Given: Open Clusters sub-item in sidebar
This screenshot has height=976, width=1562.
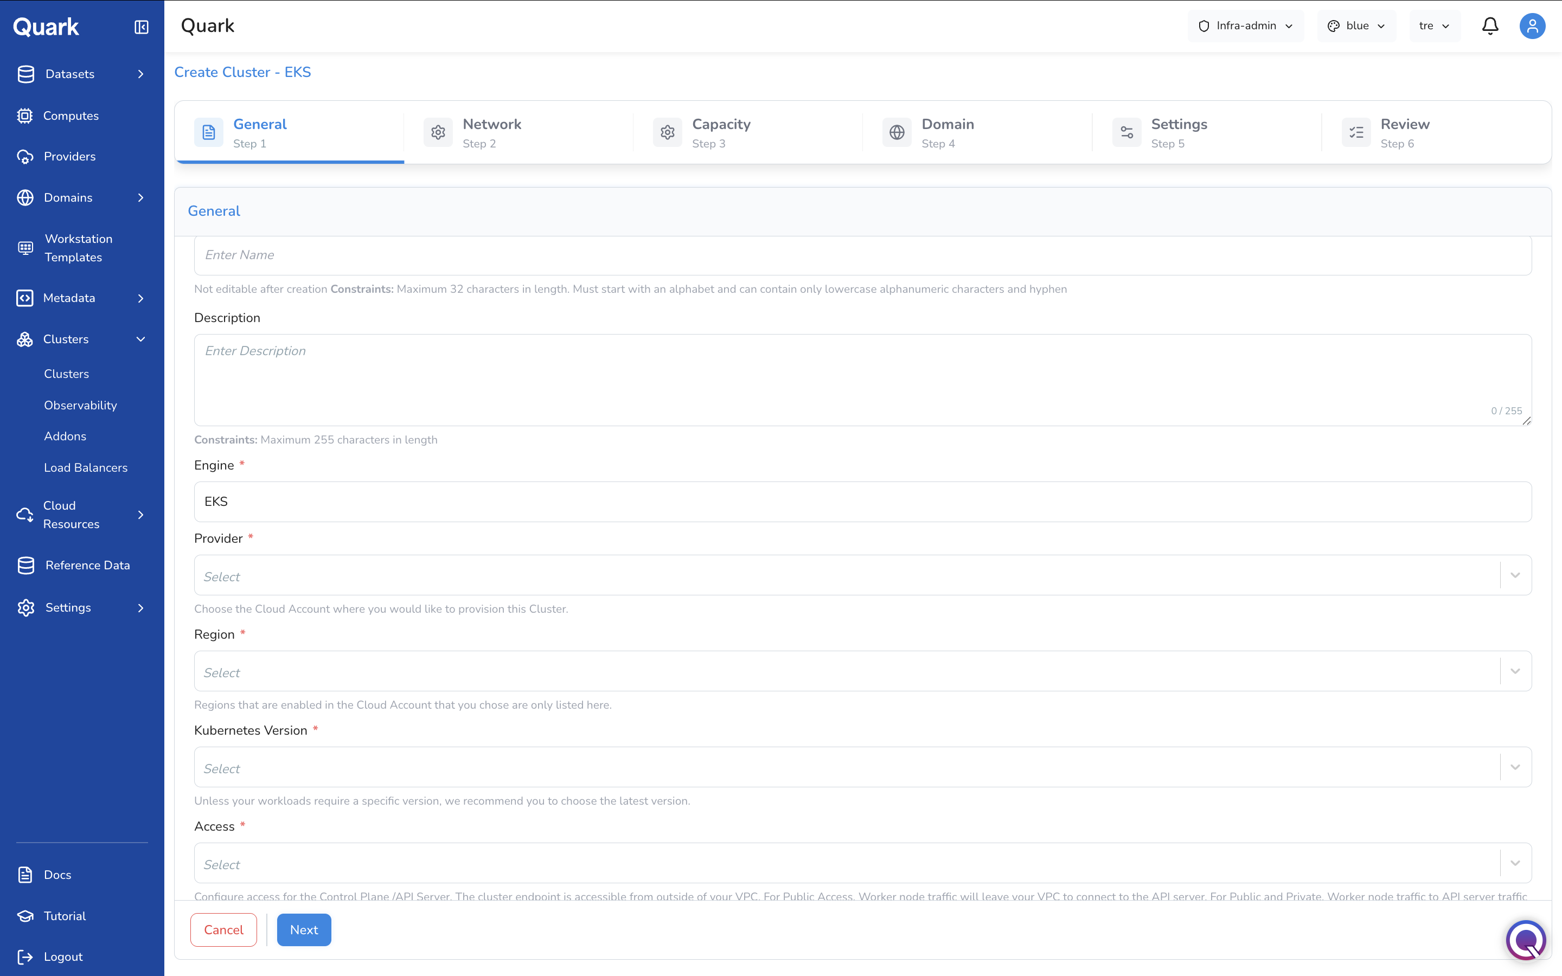Looking at the screenshot, I should (x=67, y=374).
